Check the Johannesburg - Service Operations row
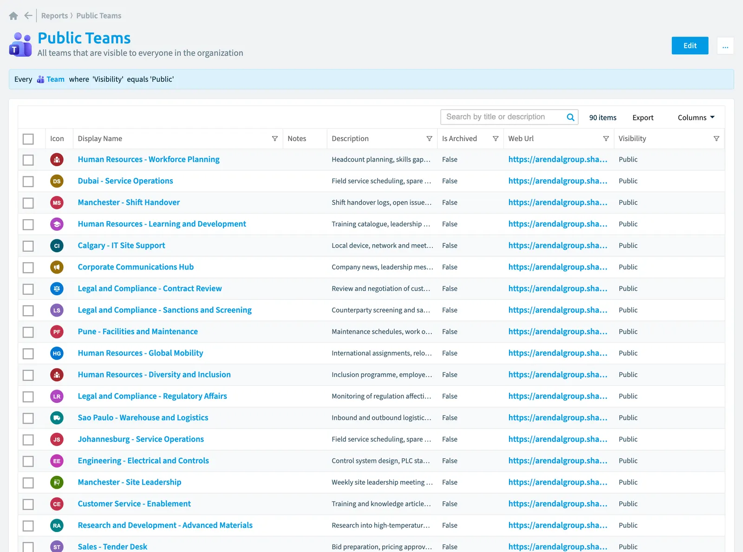This screenshot has width=743, height=552. [x=28, y=440]
